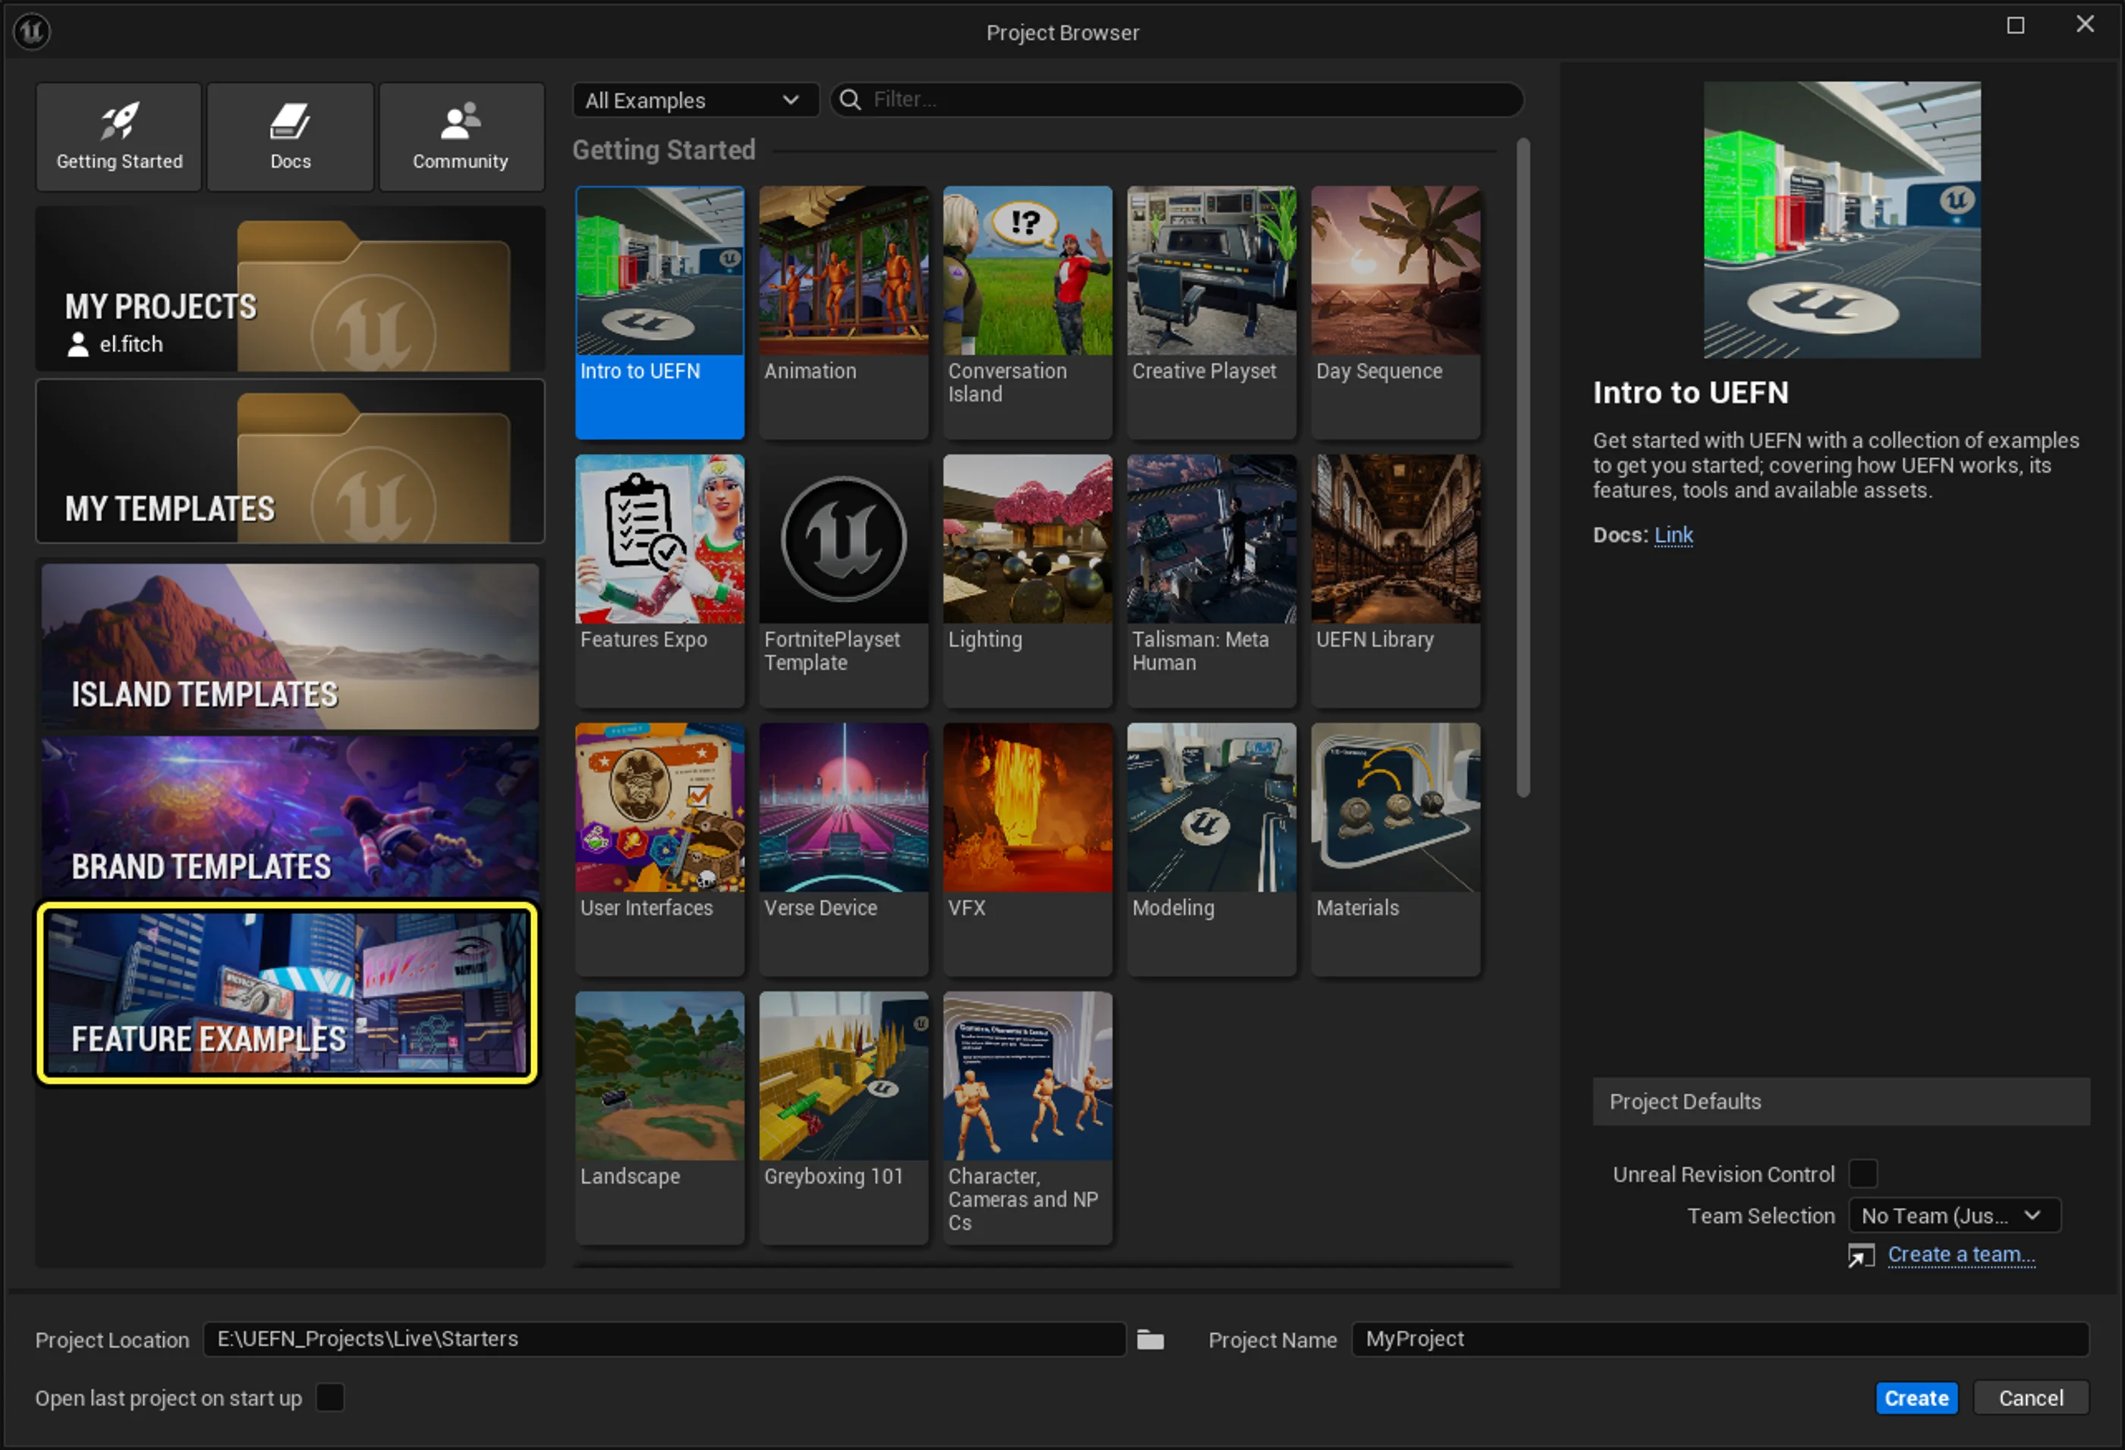Enable Unreal Revision Control checkbox
The height and width of the screenshot is (1450, 2125).
(1862, 1174)
